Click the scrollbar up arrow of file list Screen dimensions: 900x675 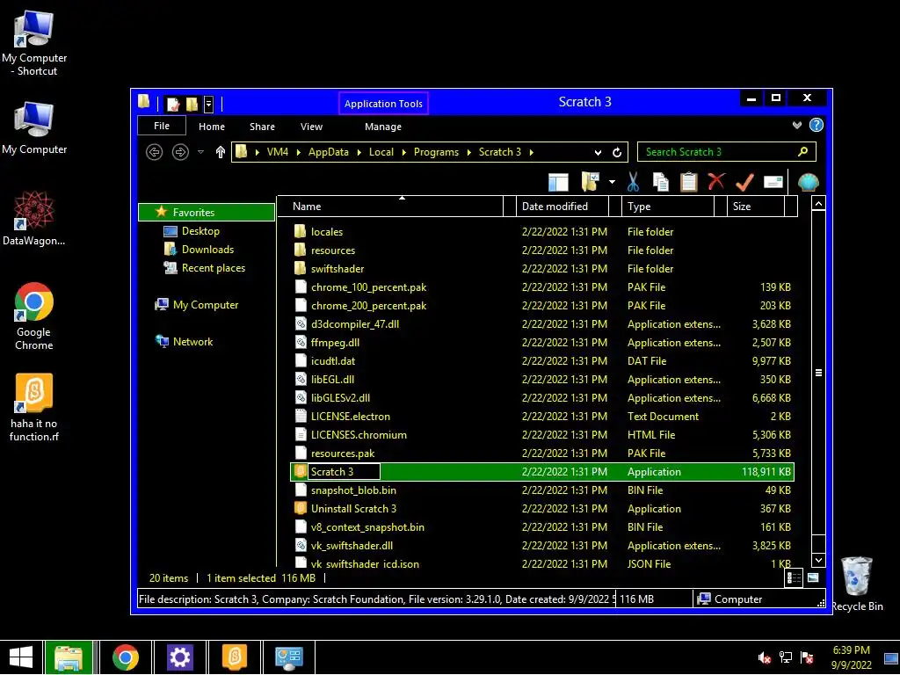(818, 203)
